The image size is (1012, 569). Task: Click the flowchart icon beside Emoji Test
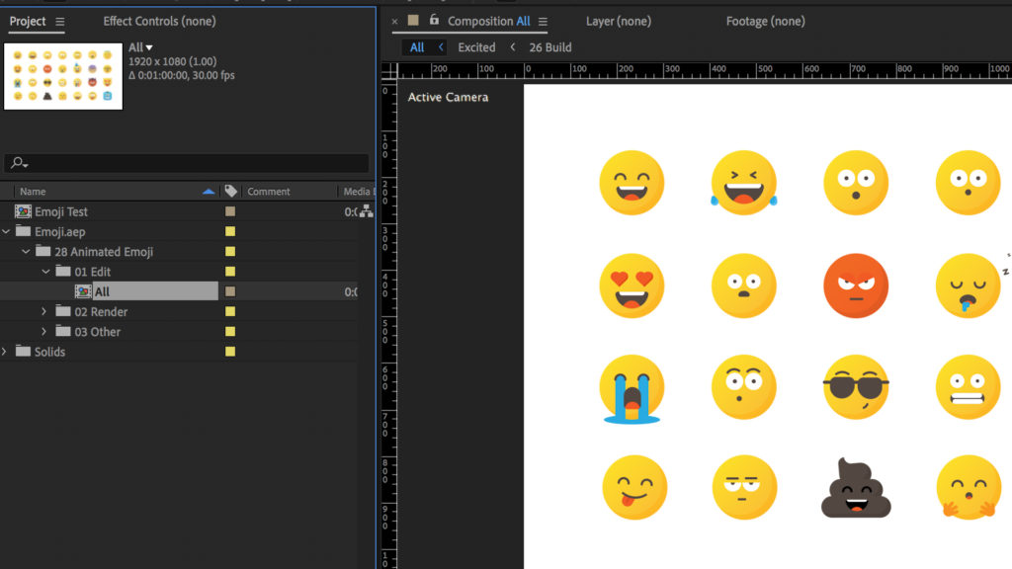pos(366,211)
